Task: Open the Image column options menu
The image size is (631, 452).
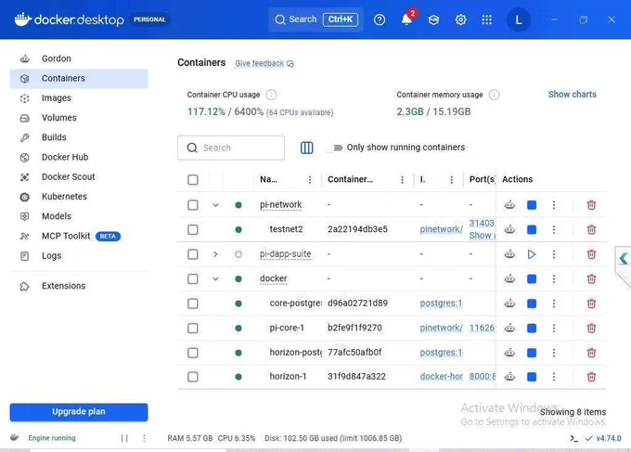Action: pyautogui.click(x=452, y=179)
